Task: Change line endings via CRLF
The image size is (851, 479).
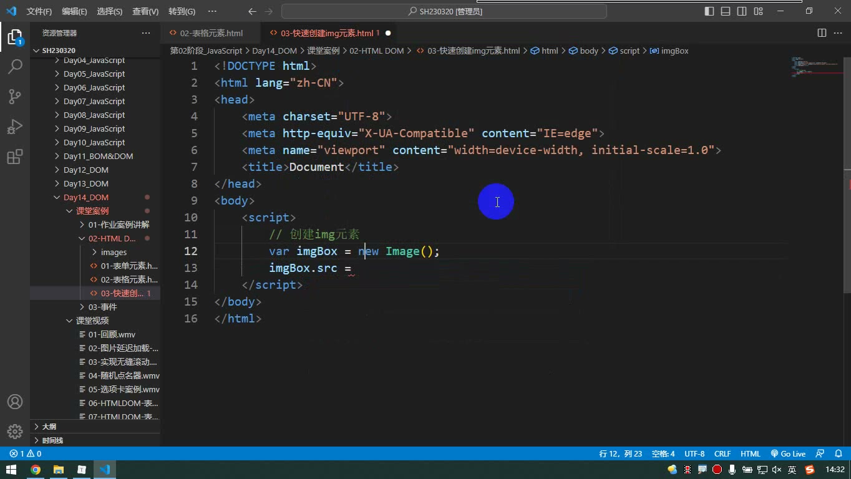Action: 722,454
